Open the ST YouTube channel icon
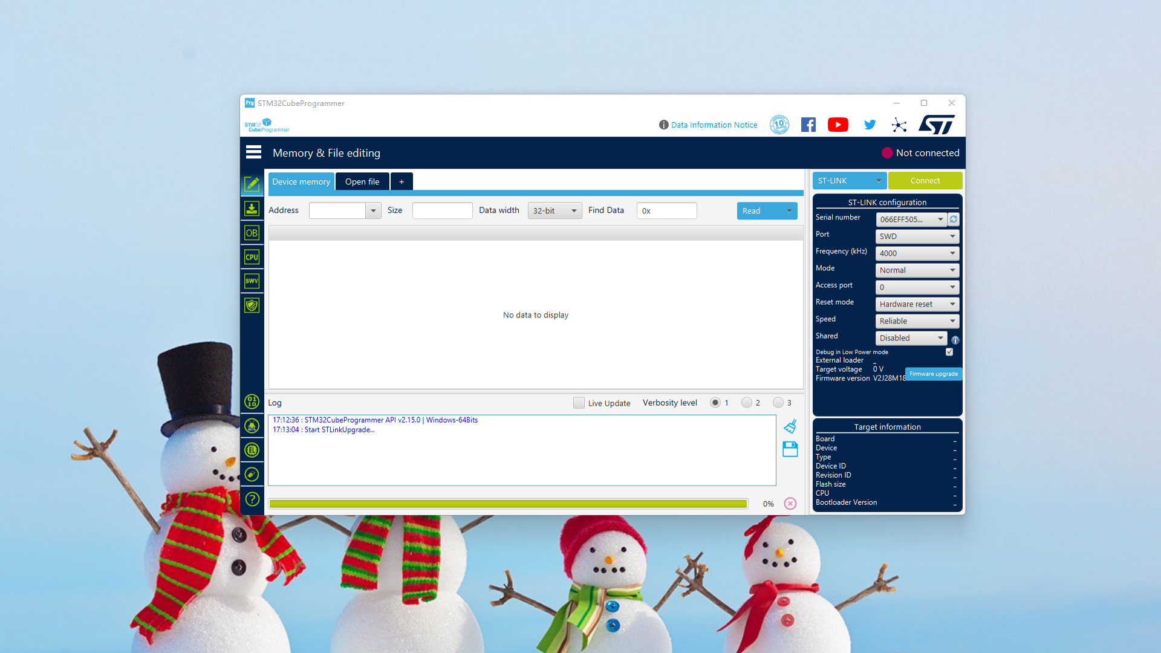Screen dimensions: 1161x653 pos(837,125)
